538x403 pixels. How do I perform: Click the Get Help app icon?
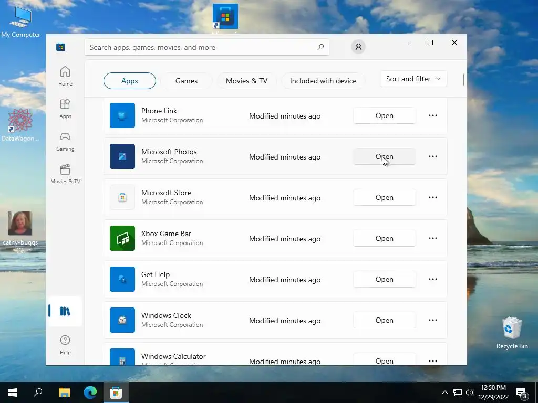pos(122,279)
